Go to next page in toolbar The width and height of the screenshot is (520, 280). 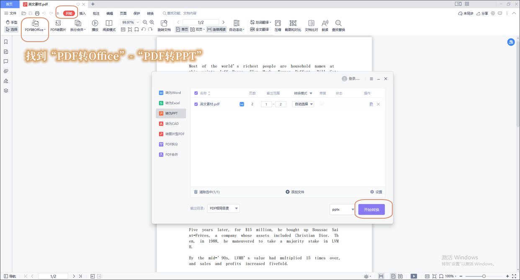pyautogui.click(x=223, y=22)
